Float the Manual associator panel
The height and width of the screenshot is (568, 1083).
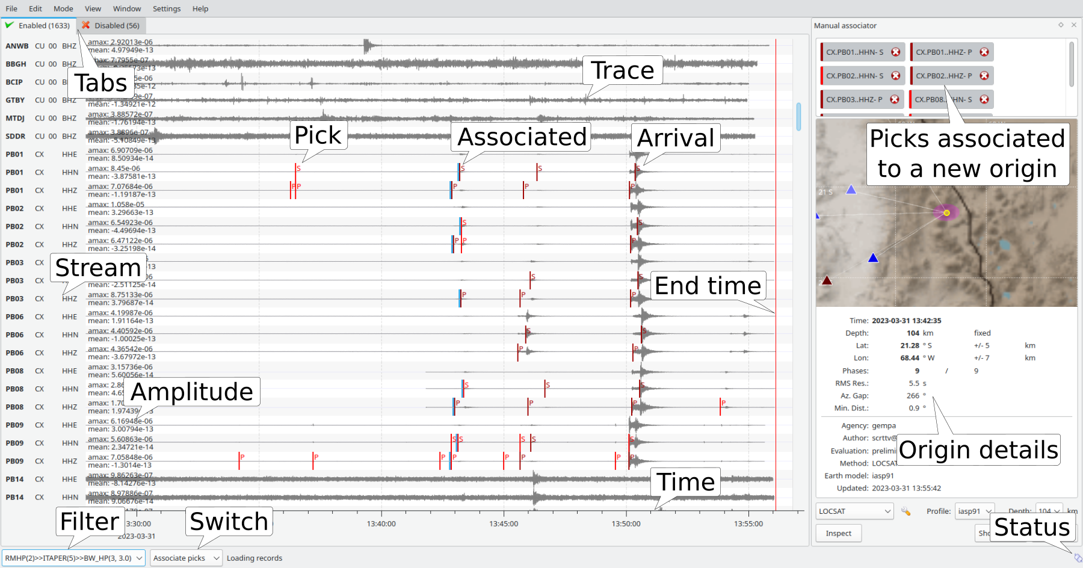pos(1061,25)
